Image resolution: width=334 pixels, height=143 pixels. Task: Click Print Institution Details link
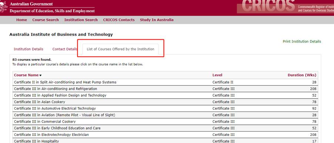tap(302, 41)
